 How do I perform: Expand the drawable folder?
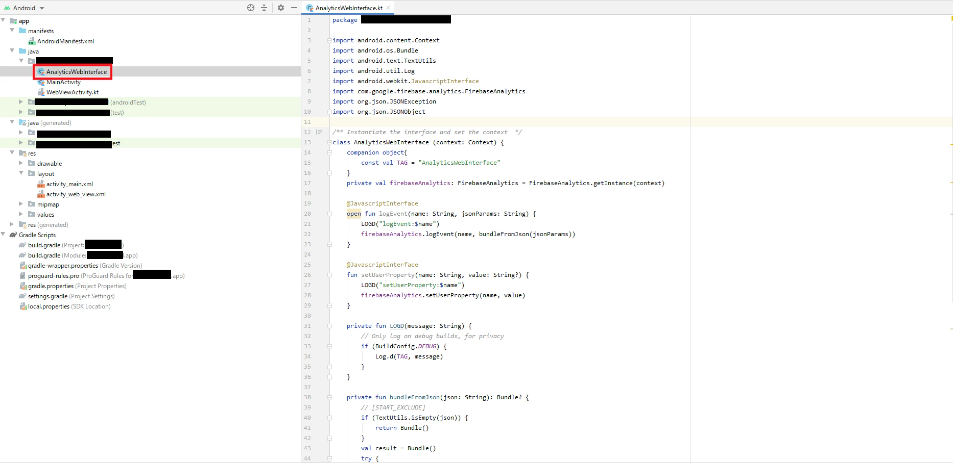tap(21, 163)
